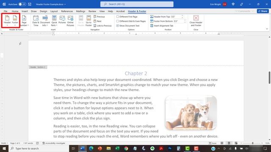Click Insert Alignment Tab

tap(162, 26)
